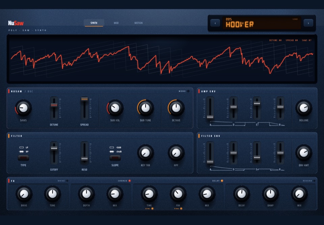Toggle the CHORUS effect LED
Image resolution: width=324 pixels, height=225 pixels.
tap(130, 181)
